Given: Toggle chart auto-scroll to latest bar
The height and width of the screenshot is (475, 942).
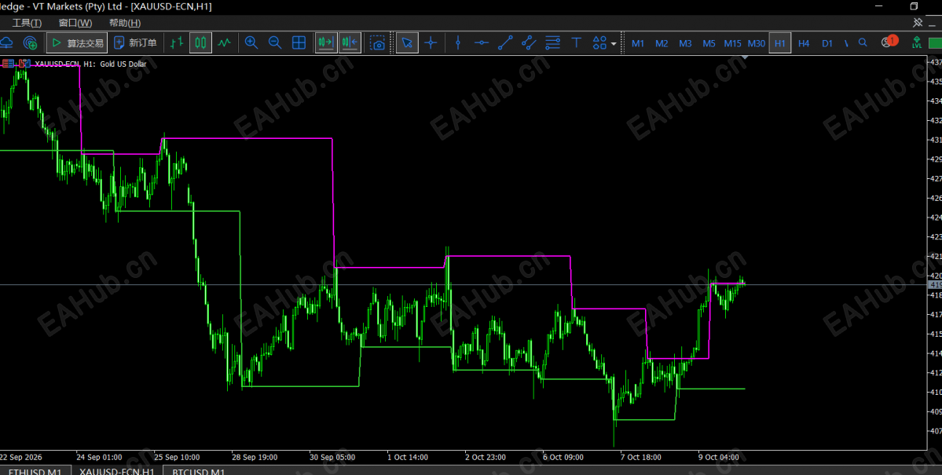Looking at the screenshot, I should (x=326, y=42).
